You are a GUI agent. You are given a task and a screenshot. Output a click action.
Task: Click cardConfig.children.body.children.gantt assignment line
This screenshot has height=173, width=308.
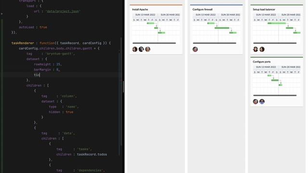click(59, 48)
